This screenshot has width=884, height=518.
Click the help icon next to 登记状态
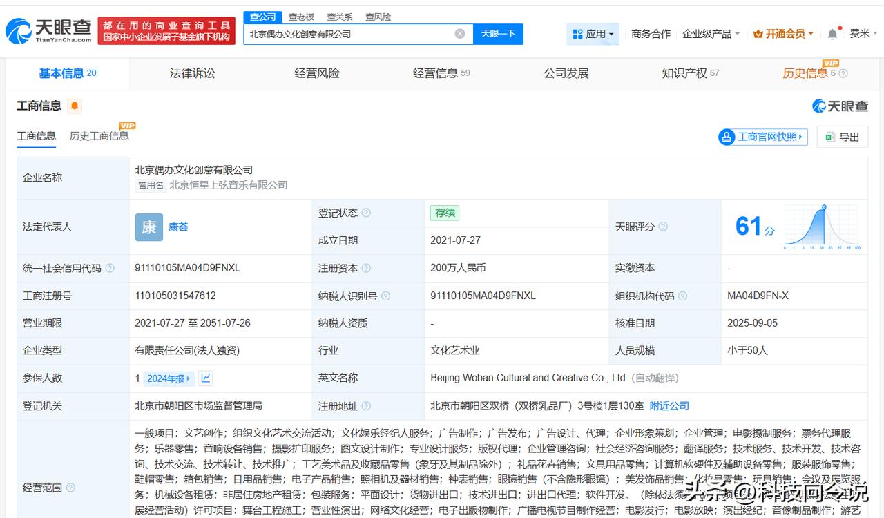pyautogui.click(x=366, y=213)
